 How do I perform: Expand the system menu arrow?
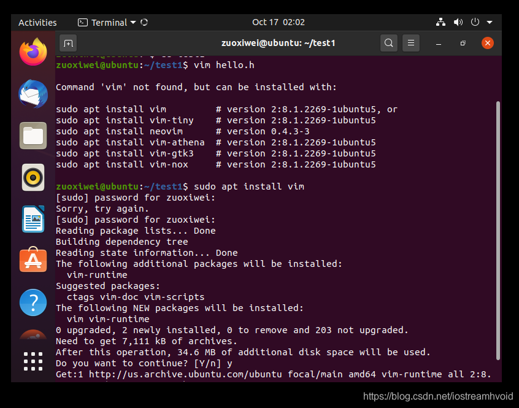490,22
